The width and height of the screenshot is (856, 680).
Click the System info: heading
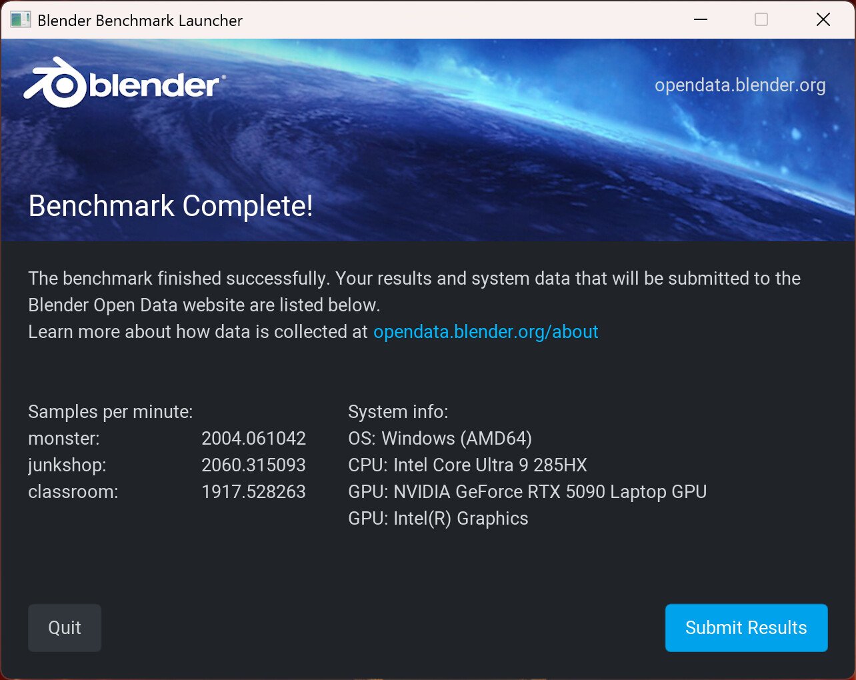[x=398, y=412]
